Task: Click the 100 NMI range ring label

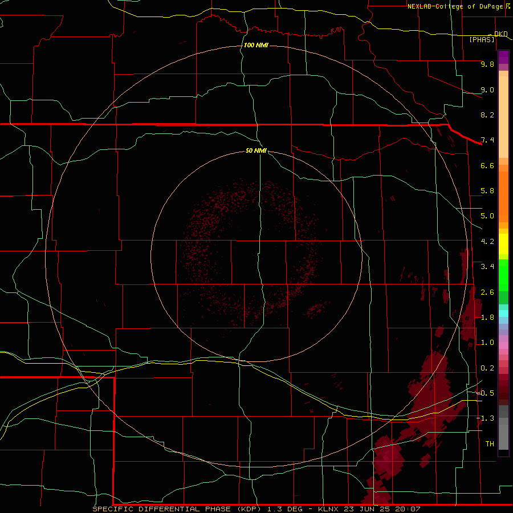Action: tap(256, 45)
